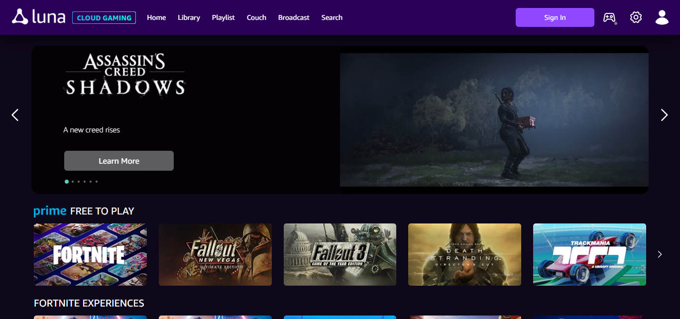
Task: Click the Sign In button
Action: tap(555, 17)
